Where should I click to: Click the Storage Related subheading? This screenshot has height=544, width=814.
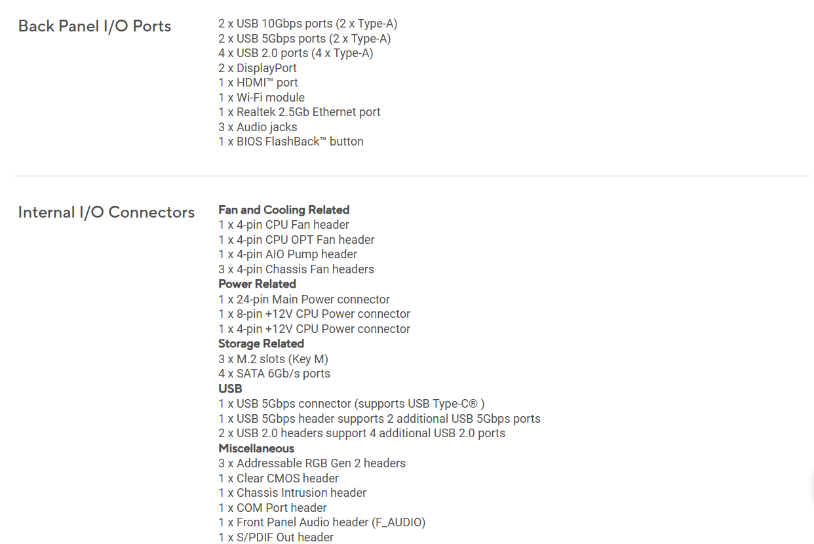tap(261, 343)
